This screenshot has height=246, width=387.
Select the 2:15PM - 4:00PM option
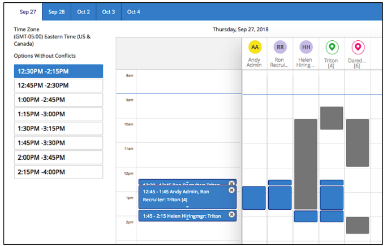click(x=58, y=172)
